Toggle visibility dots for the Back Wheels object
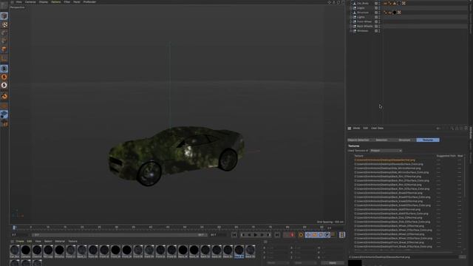The image size is (473, 266). pyautogui.click(x=379, y=27)
